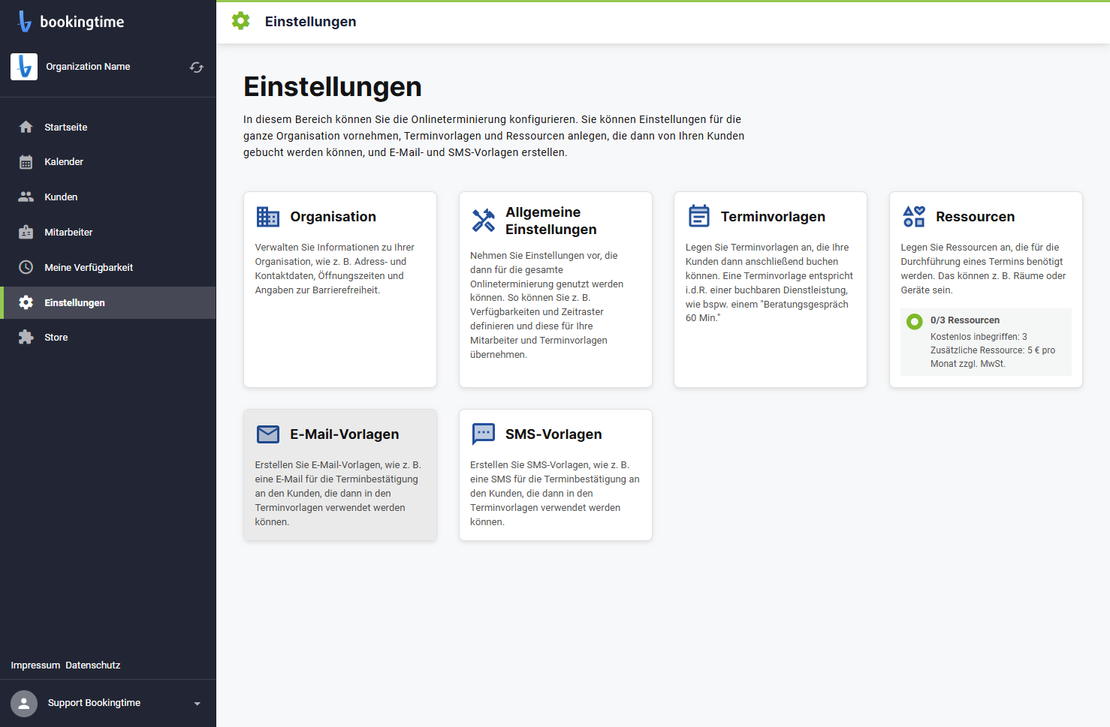Open the Impressum link

[x=35, y=665]
